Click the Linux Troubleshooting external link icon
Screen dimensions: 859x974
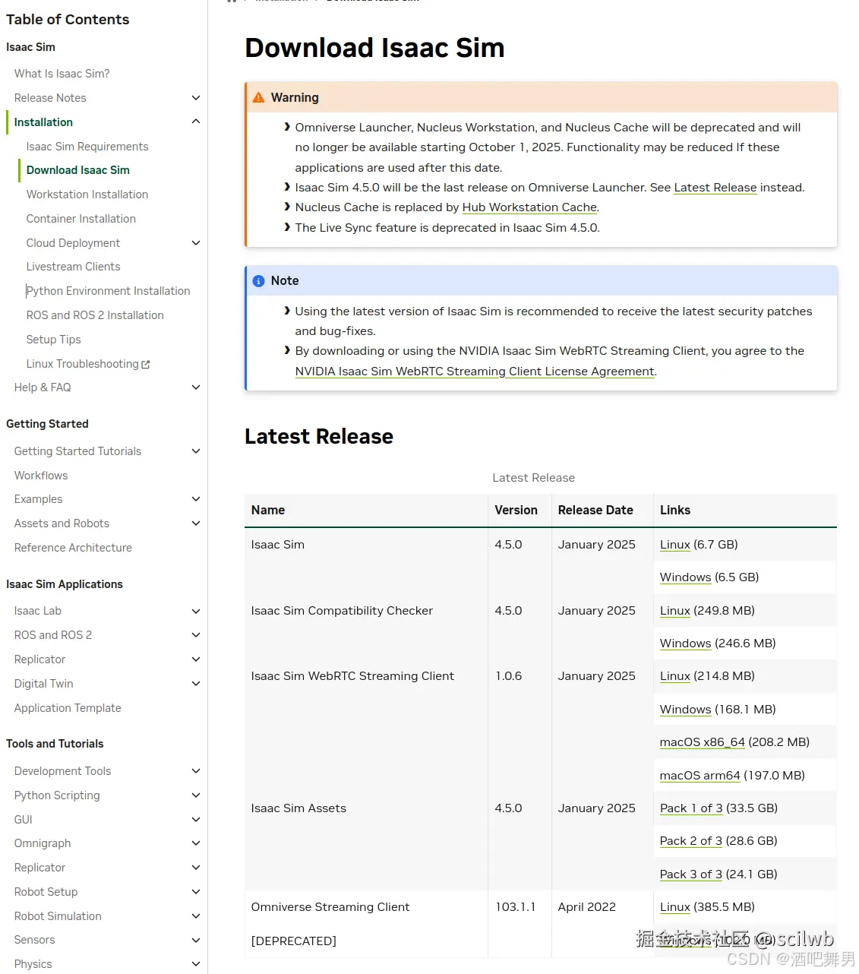146,365
